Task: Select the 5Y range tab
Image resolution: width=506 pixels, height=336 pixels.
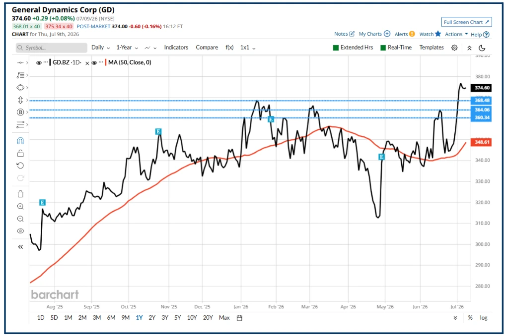Action: point(177,318)
